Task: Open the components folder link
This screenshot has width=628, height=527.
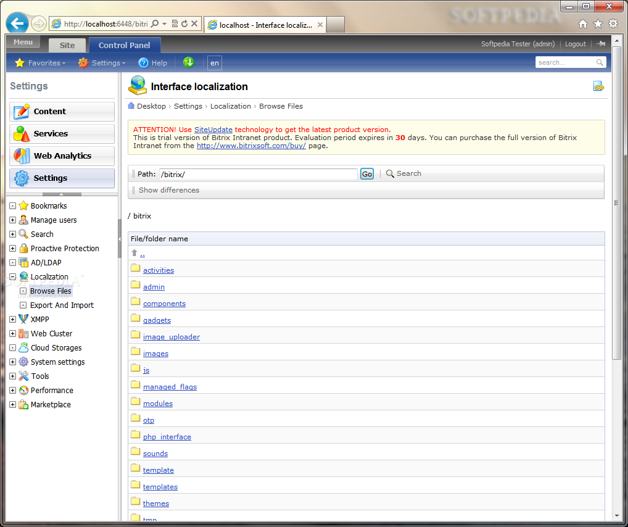Action: pyautogui.click(x=164, y=304)
